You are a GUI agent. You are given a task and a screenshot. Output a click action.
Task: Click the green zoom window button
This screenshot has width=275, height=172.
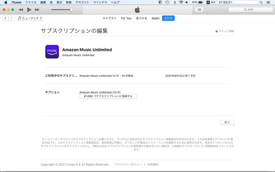click(x=13, y=10)
